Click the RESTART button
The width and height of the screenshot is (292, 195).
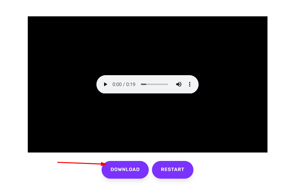point(173,170)
